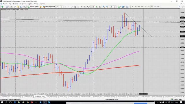This screenshot has width=185, height=104.
Task: Open the Data Window icon
Action: [x=15, y=7]
